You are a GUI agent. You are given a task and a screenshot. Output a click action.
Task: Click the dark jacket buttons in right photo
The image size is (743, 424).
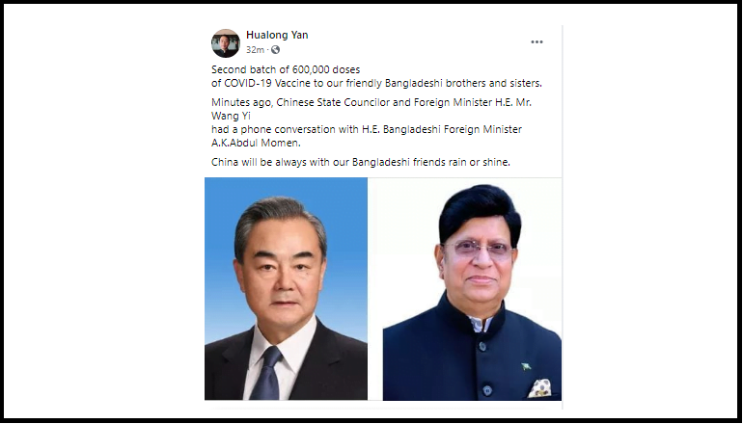pos(484,368)
